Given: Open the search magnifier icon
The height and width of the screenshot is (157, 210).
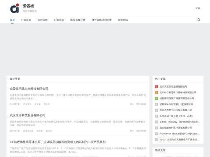Looking at the screenshot, I should (199, 20).
